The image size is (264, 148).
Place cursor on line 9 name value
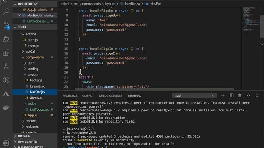tap(103, 20)
